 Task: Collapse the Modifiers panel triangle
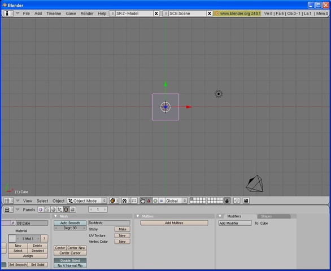220,216
